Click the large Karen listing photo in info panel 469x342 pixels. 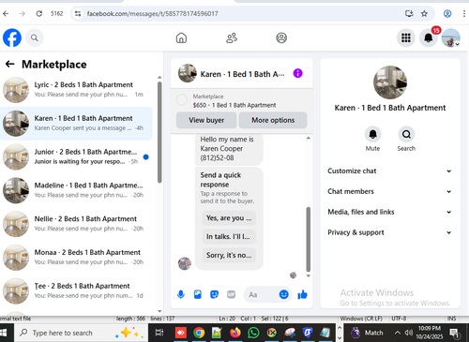pyautogui.click(x=390, y=82)
